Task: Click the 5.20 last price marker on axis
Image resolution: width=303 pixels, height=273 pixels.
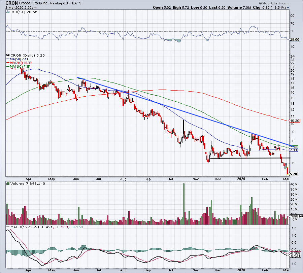Action: tap(293, 174)
